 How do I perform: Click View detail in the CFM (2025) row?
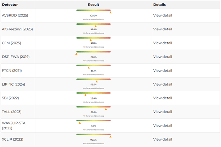[163, 43]
